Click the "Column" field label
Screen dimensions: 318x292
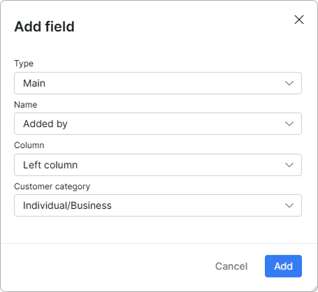(x=29, y=145)
